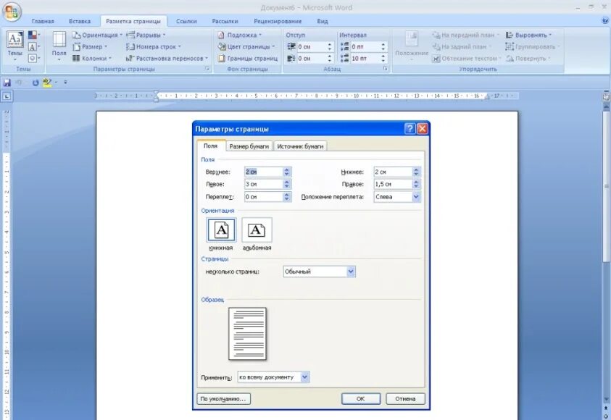Open Размер paper size menu

click(x=90, y=47)
